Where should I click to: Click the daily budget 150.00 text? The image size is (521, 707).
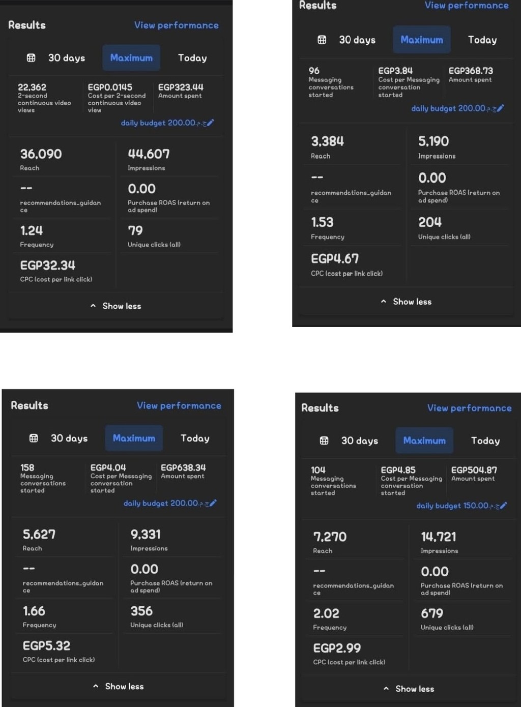click(452, 506)
